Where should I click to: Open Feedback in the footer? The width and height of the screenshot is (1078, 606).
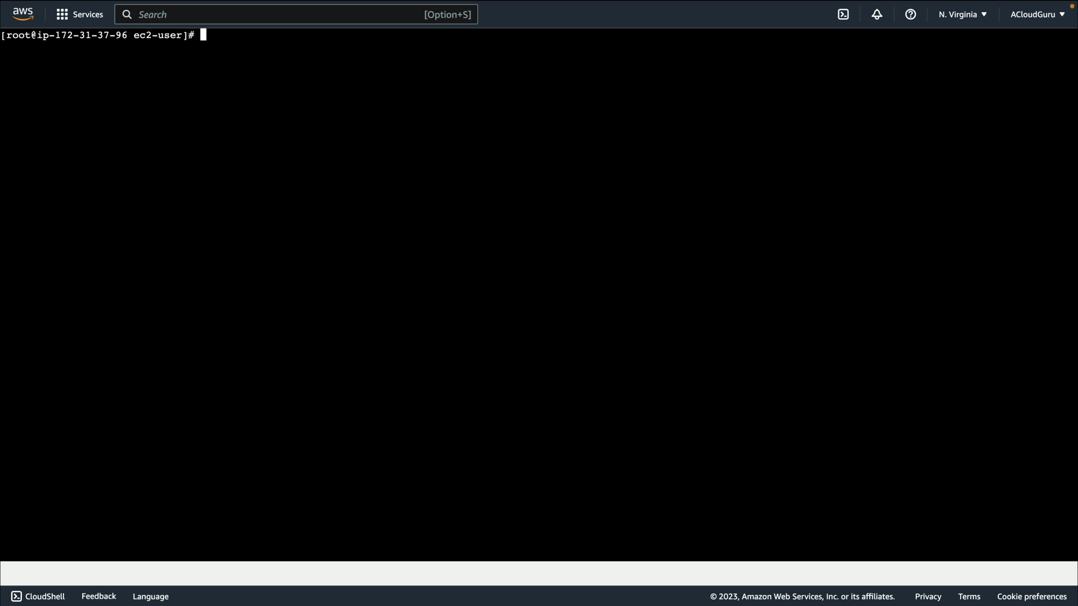(x=99, y=596)
